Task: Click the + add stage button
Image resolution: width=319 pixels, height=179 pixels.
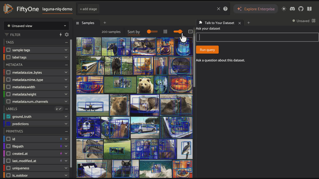Action: pos(89,9)
